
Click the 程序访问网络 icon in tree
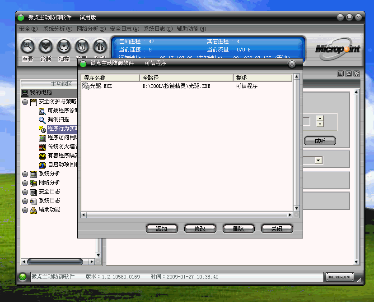(42, 138)
